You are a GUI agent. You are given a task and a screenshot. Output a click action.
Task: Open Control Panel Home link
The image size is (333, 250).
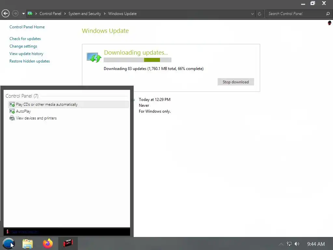[27, 27]
